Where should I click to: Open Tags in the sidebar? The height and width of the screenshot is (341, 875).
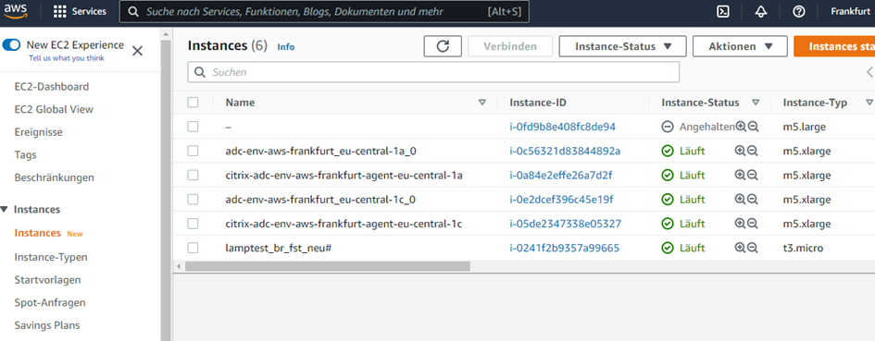coord(25,155)
